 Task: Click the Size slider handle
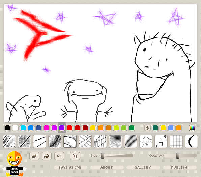pyautogui.click(x=103, y=156)
